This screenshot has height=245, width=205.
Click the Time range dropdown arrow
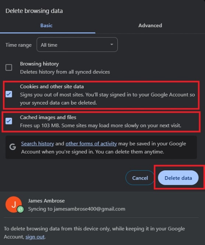tap(112, 45)
